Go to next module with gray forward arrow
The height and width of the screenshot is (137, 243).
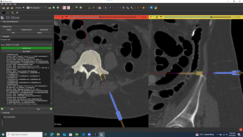coord(58,8)
